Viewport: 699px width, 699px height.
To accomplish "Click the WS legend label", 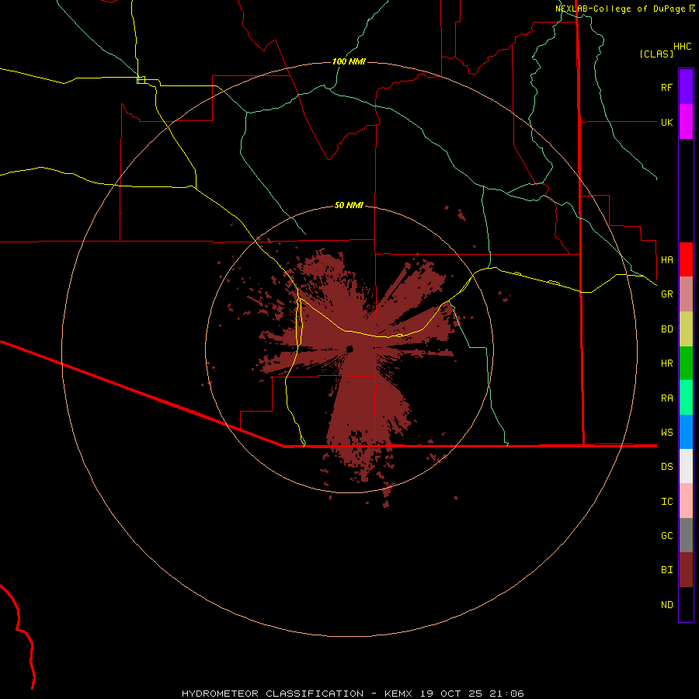I will [x=666, y=432].
